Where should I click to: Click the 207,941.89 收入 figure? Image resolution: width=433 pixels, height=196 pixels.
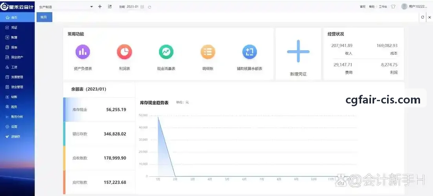coord(342,45)
